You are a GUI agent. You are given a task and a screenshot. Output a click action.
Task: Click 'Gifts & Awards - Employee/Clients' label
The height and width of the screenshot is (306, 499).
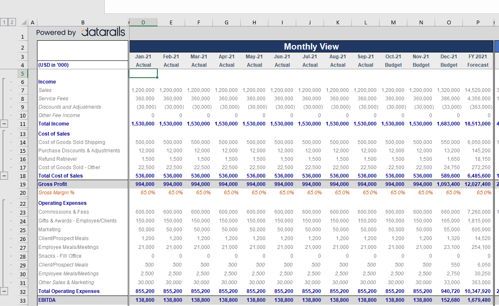pos(77,221)
